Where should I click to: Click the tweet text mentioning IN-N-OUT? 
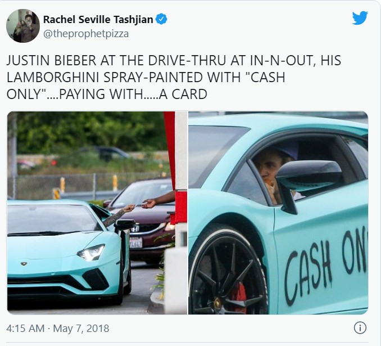[x=174, y=78]
